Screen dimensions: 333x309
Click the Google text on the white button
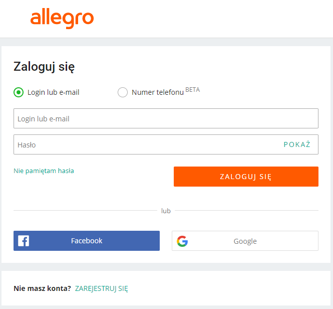(245, 241)
